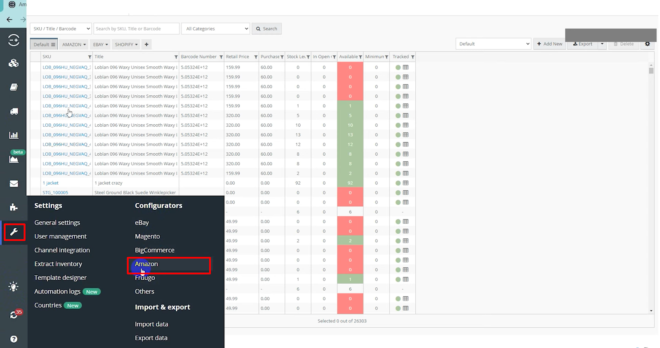The image size is (660, 348).
Task: Click the Minimum column filter icon
Action: 387,57
